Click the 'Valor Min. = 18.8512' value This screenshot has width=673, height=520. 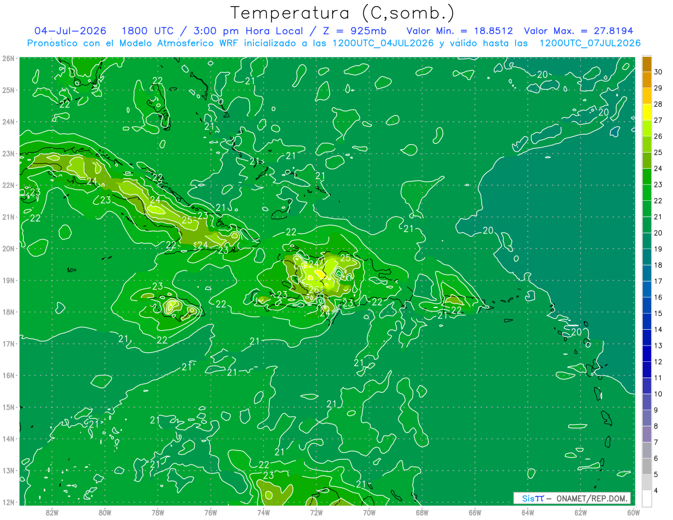tap(460, 31)
